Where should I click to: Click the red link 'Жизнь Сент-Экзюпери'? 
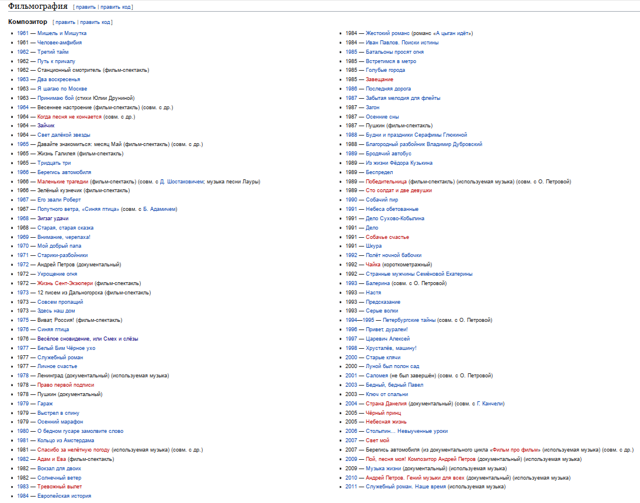[x=65, y=283]
